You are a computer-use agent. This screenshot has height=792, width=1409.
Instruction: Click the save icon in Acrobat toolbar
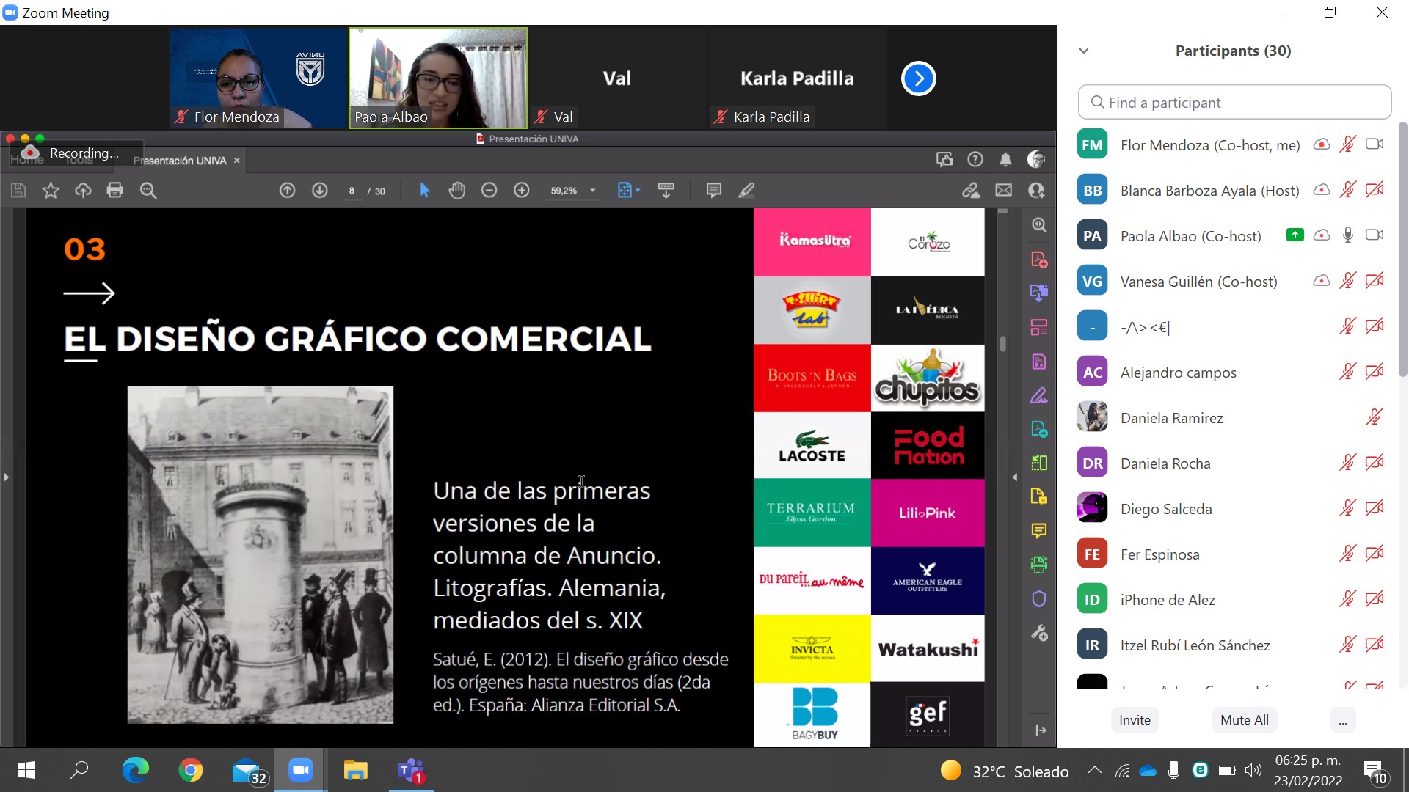(18, 191)
